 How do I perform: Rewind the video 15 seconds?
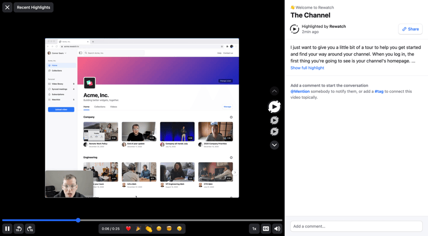19,229
